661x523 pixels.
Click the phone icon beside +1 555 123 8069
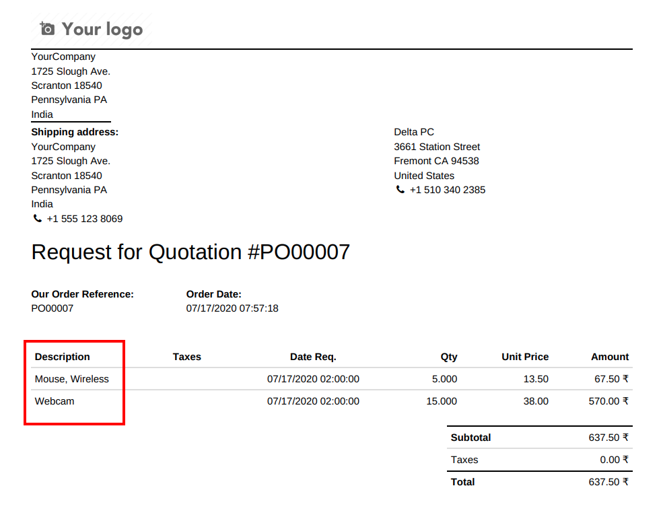click(x=38, y=218)
